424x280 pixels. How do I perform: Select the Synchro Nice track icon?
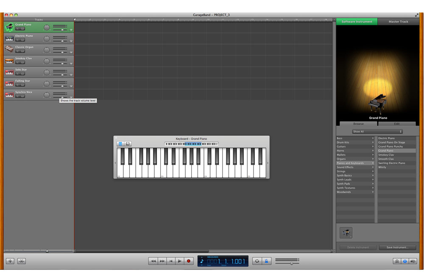tap(9, 95)
